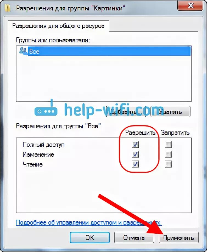Click the Чтение permission label

click(x=33, y=164)
